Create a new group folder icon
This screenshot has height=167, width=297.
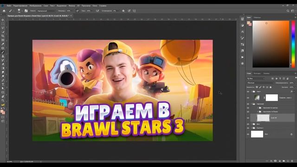pyautogui.click(x=284, y=161)
